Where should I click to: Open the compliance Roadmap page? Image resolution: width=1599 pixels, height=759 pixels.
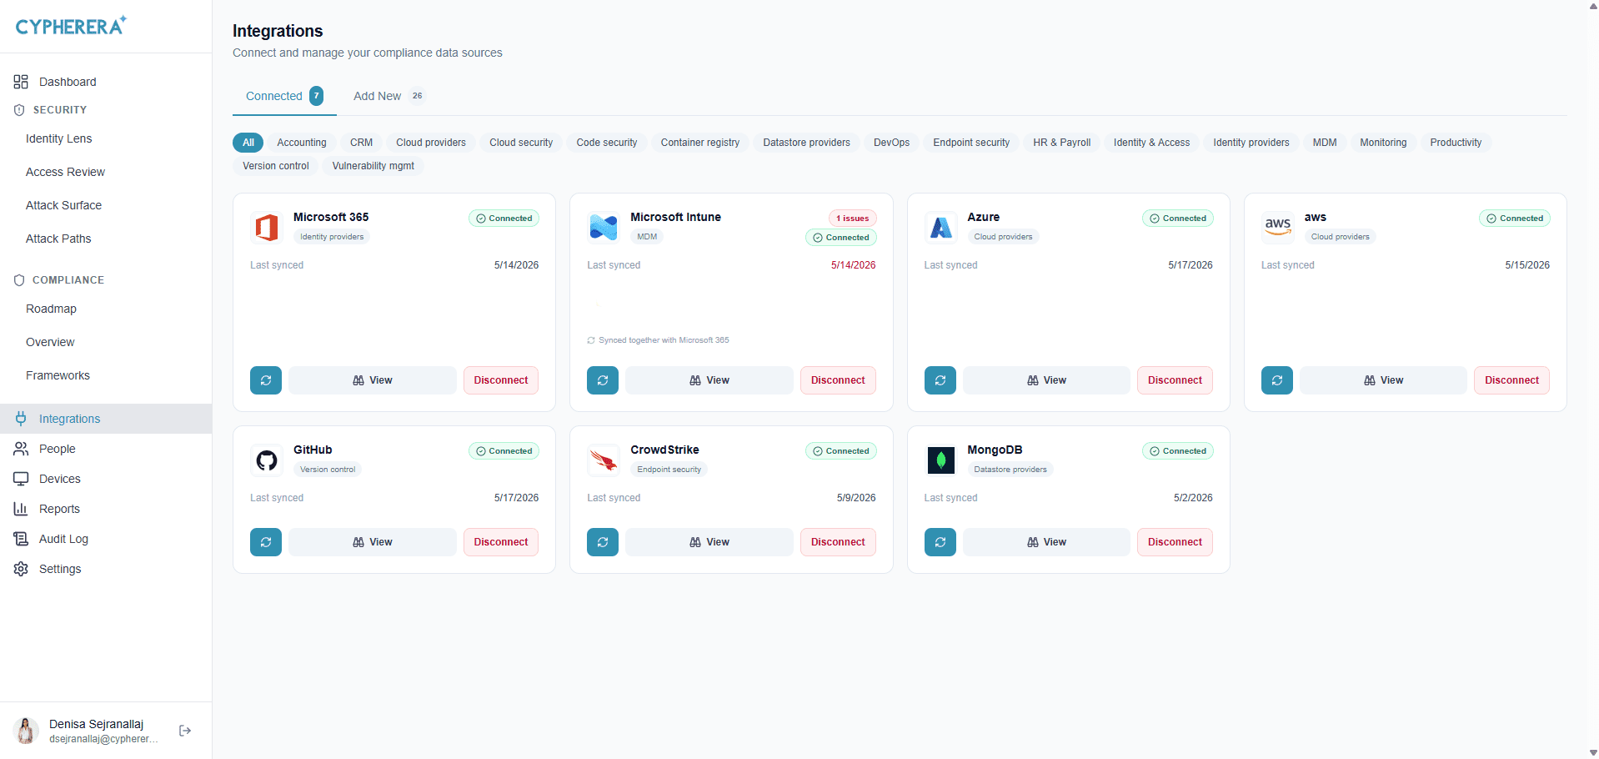(52, 309)
